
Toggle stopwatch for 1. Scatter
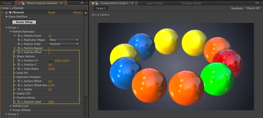pyautogui.click(x=19, y=89)
